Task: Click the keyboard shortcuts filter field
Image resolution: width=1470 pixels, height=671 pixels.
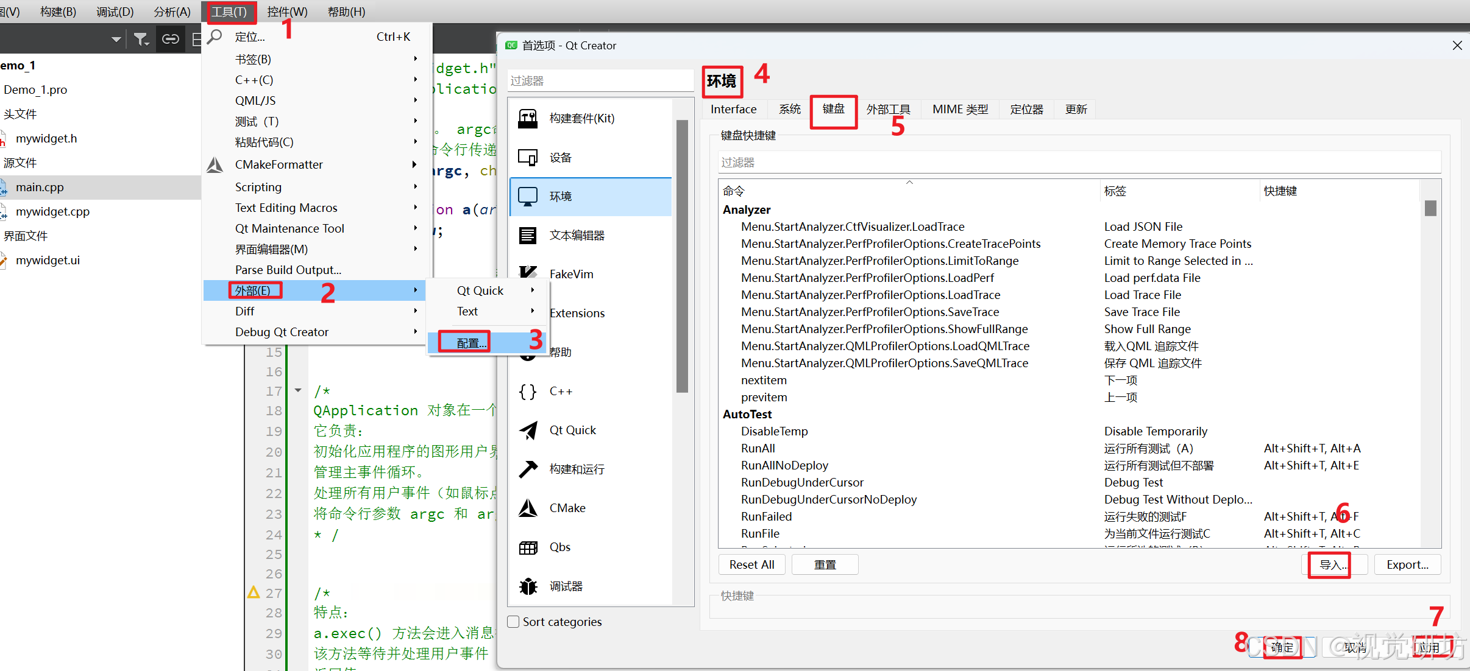Action: (1079, 163)
